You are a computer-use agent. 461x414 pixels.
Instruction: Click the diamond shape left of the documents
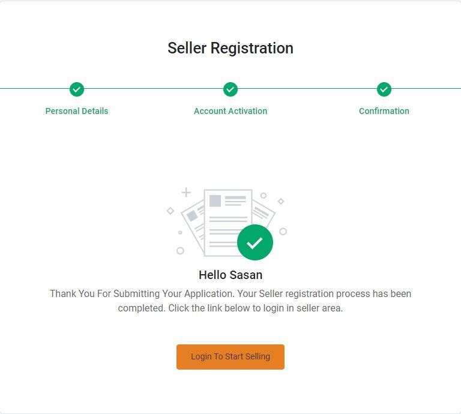(x=170, y=211)
